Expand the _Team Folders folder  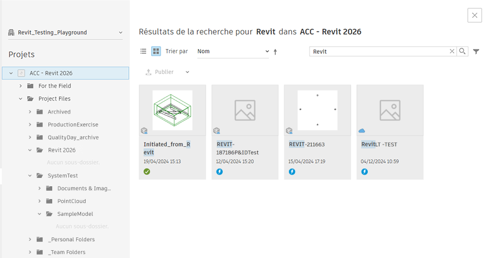pos(30,252)
